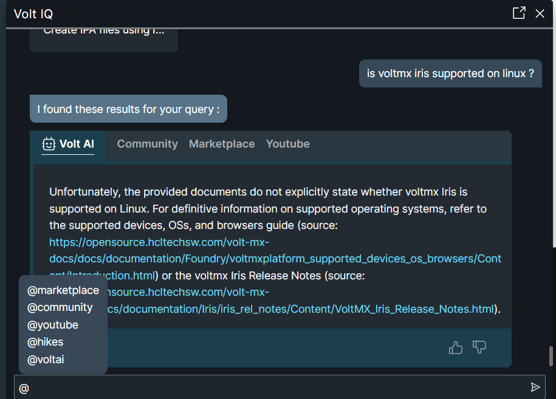
Task: Click the chat scrollbar thumb
Action: tap(552, 356)
